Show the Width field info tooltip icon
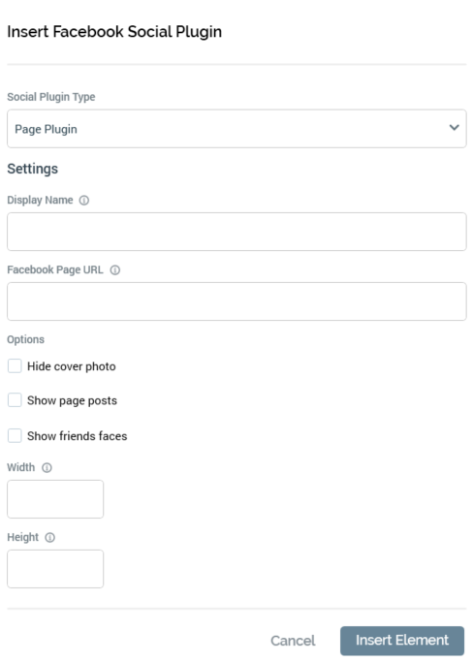This screenshot has width=473, height=663. point(47,467)
